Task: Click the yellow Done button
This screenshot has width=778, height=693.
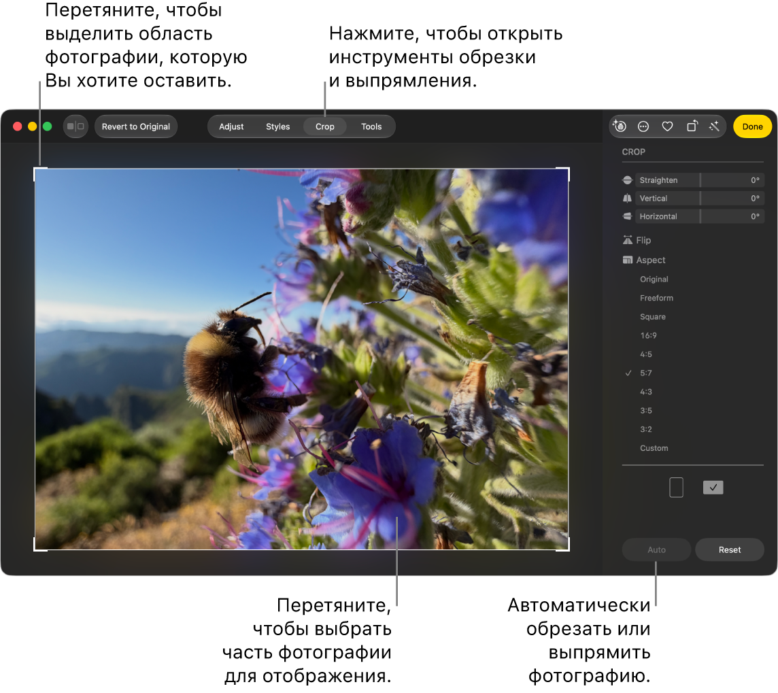Action: coord(752,126)
